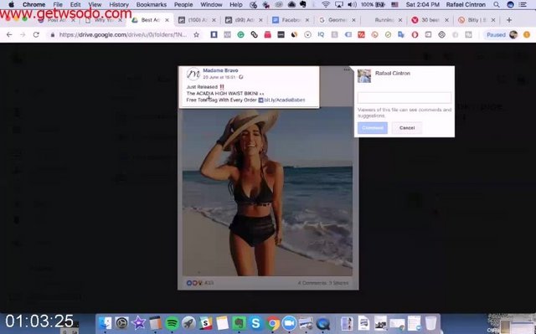Click the Drive URL address bar
The height and width of the screenshot is (334, 536).
click(123, 34)
